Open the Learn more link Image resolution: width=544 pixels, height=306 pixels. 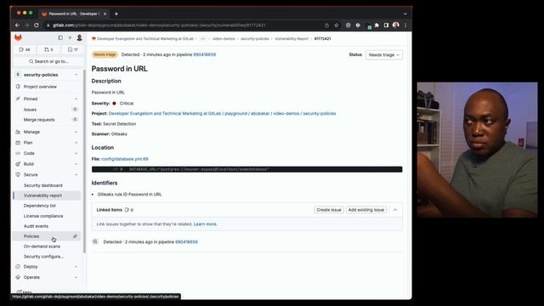205,224
